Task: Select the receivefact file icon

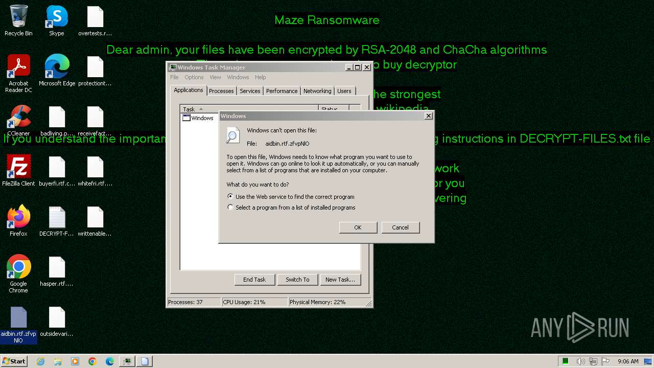Action: coord(95,121)
